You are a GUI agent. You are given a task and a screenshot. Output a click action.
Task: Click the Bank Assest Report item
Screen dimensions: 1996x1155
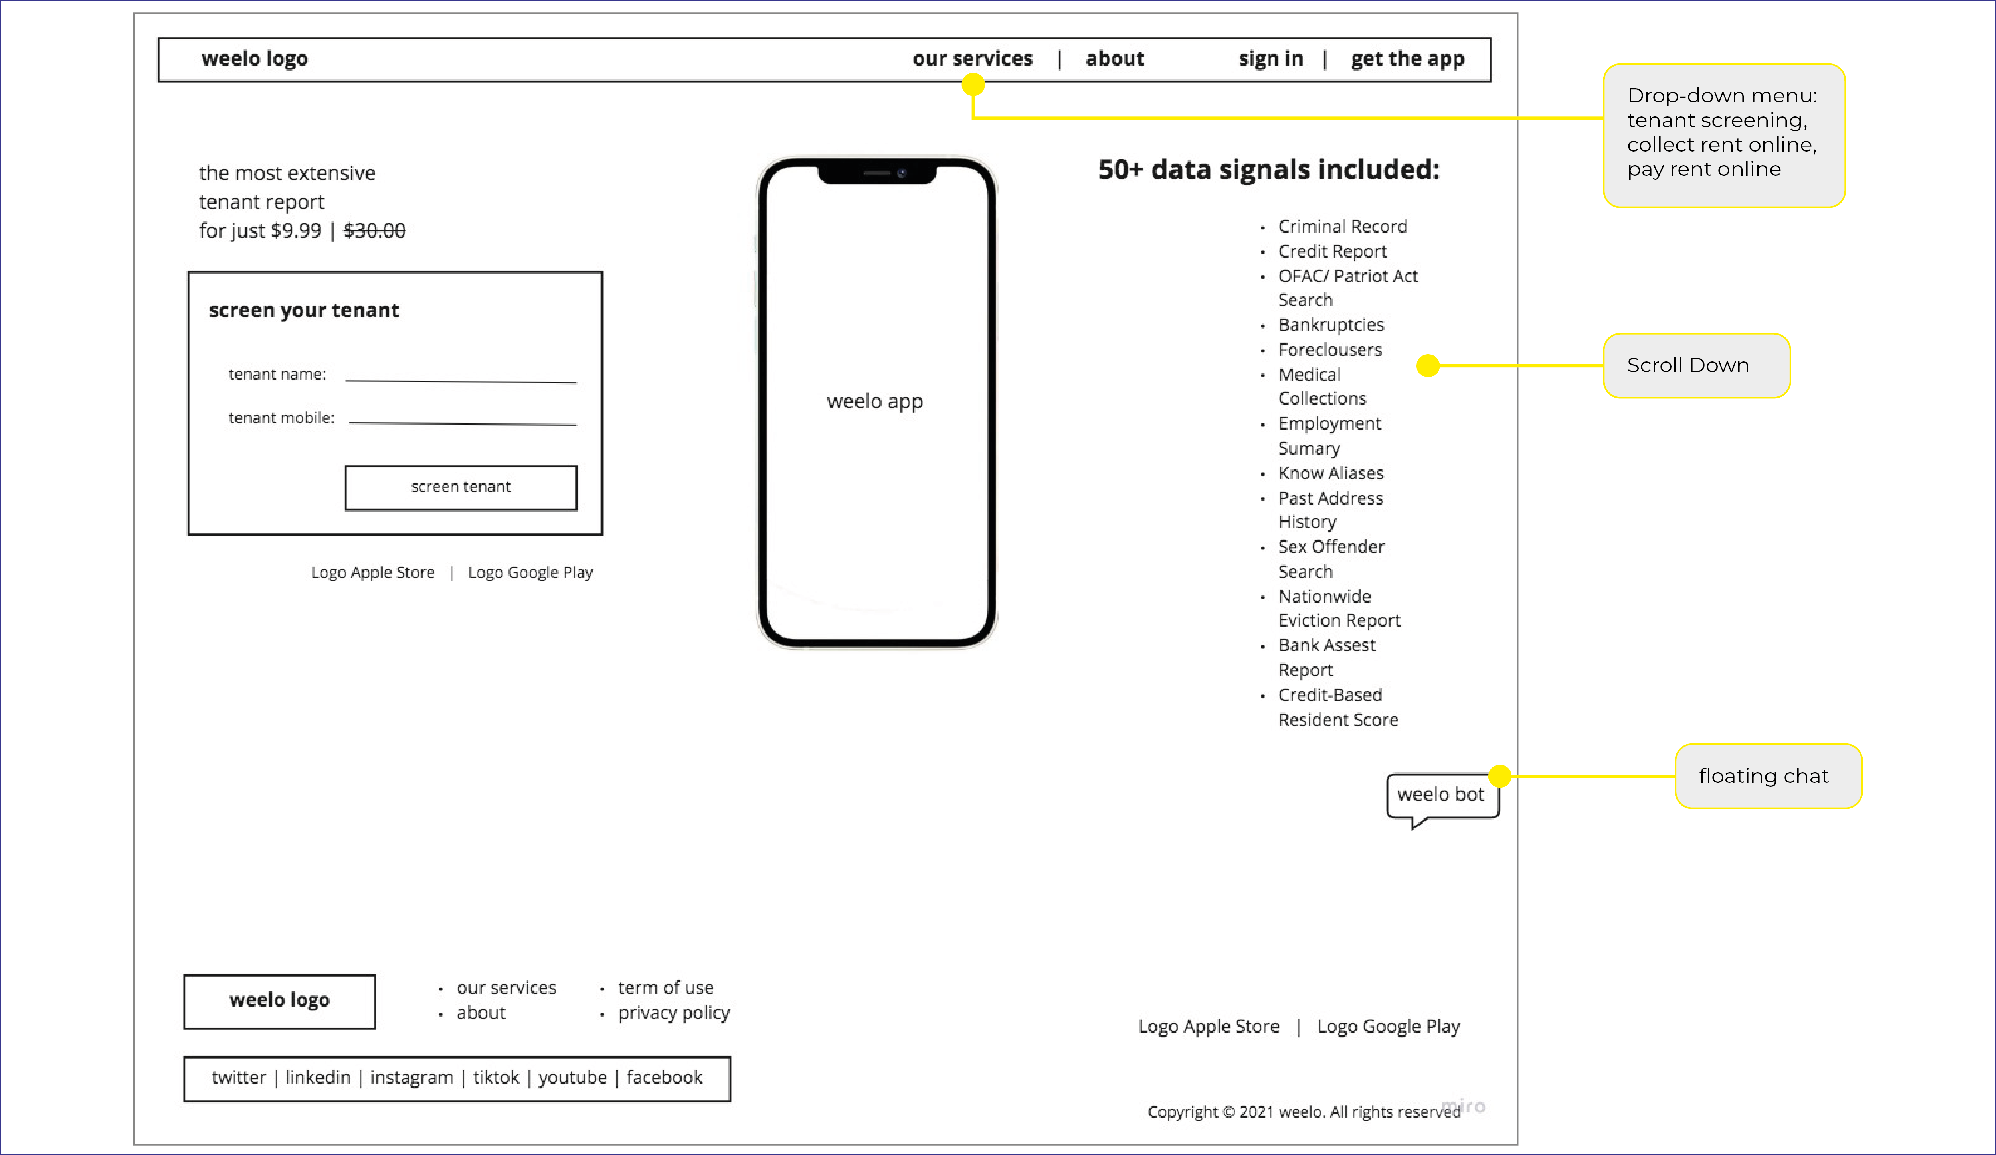[x=1327, y=658]
